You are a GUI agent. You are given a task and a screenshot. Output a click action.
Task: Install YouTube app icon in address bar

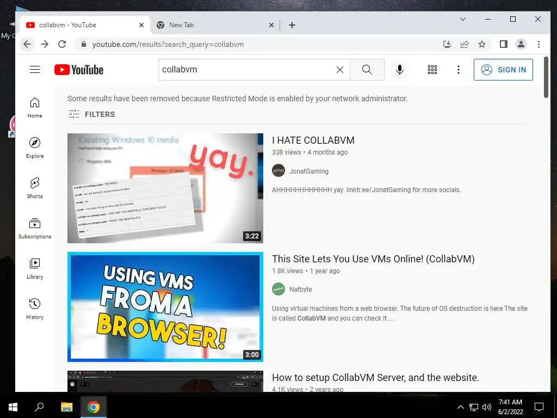(447, 44)
